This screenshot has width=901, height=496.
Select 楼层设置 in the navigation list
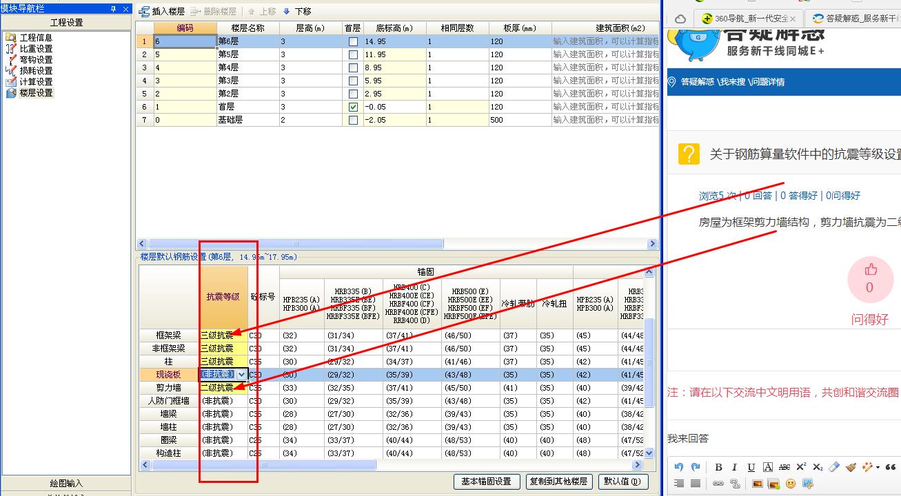[29, 92]
